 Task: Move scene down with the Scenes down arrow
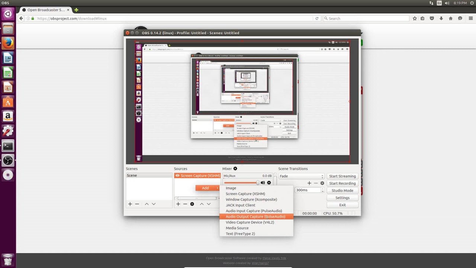[154, 204]
